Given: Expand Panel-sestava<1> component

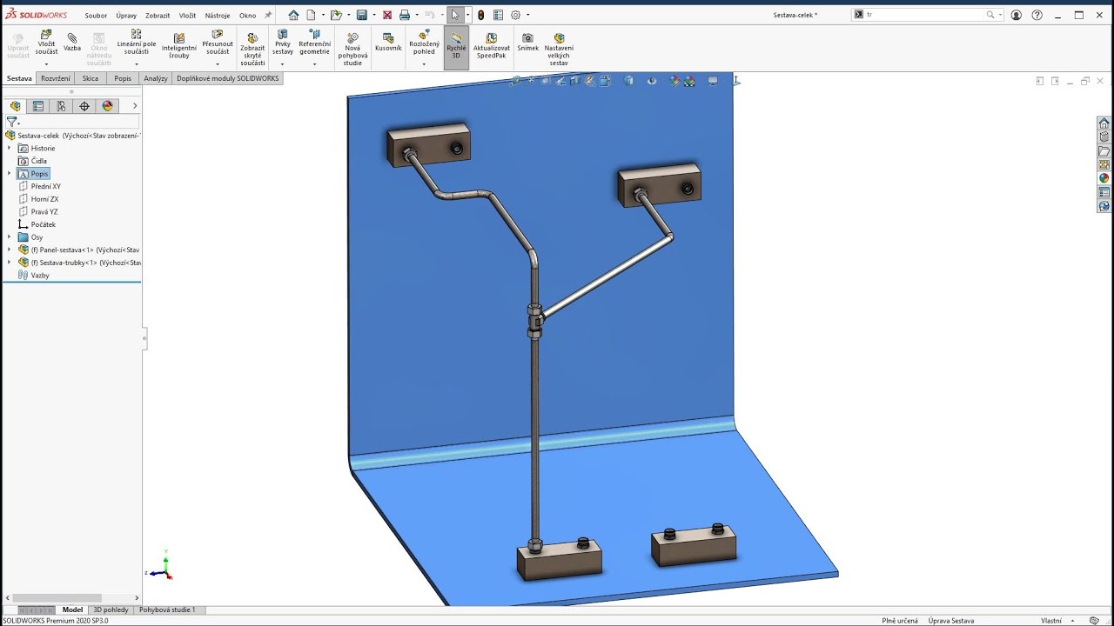Looking at the screenshot, I should pos(10,250).
